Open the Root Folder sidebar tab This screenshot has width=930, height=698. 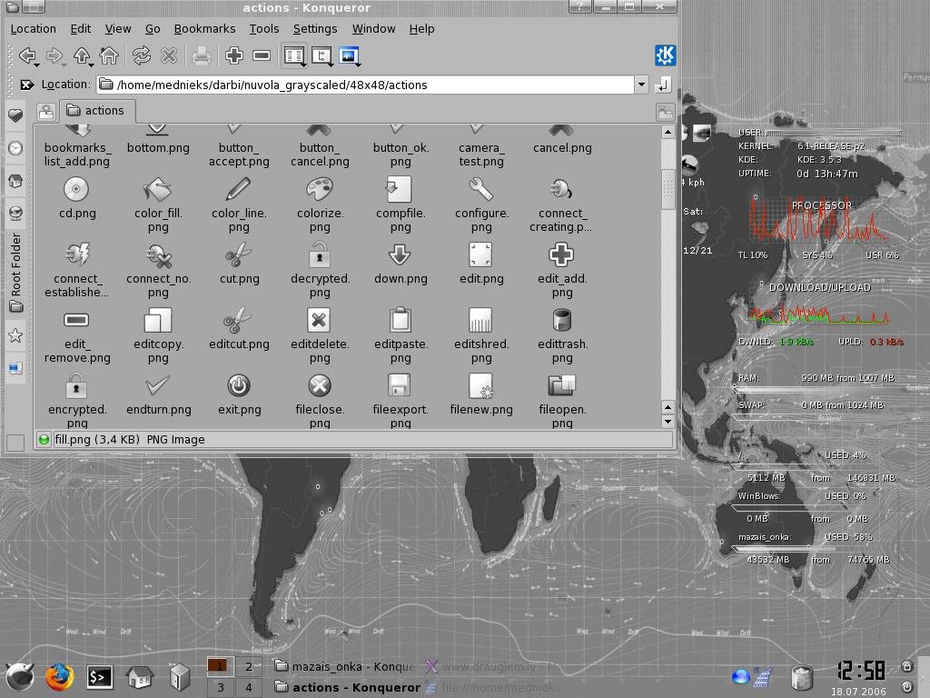pyautogui.click(x=15, y=273)
